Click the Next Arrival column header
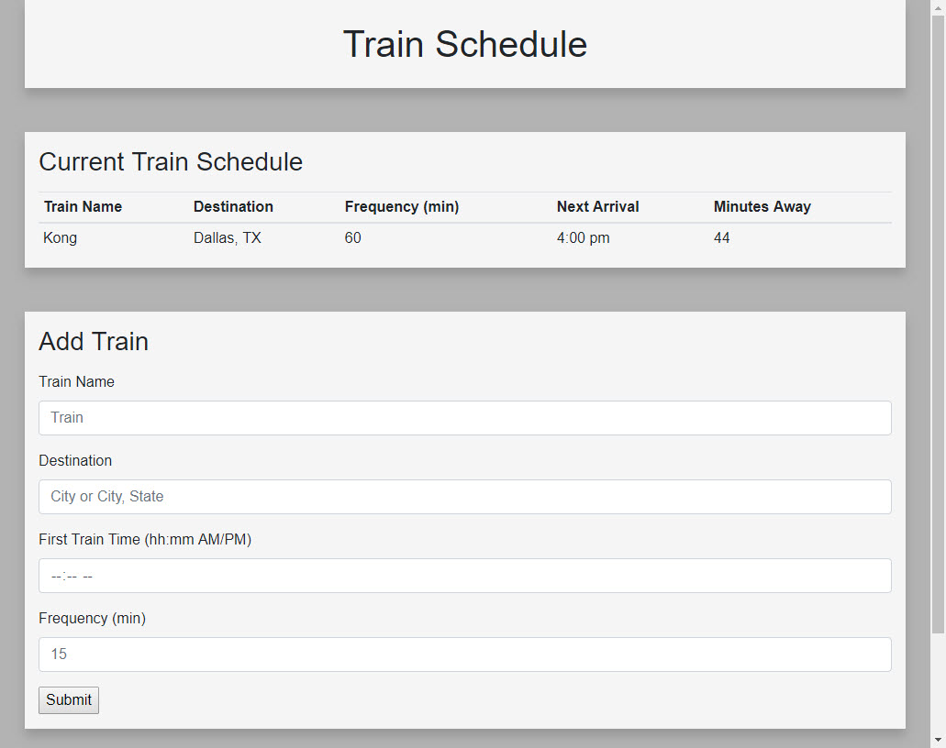Image resolution: width=946 pixels, height=748 pixels. click(597, 206)
